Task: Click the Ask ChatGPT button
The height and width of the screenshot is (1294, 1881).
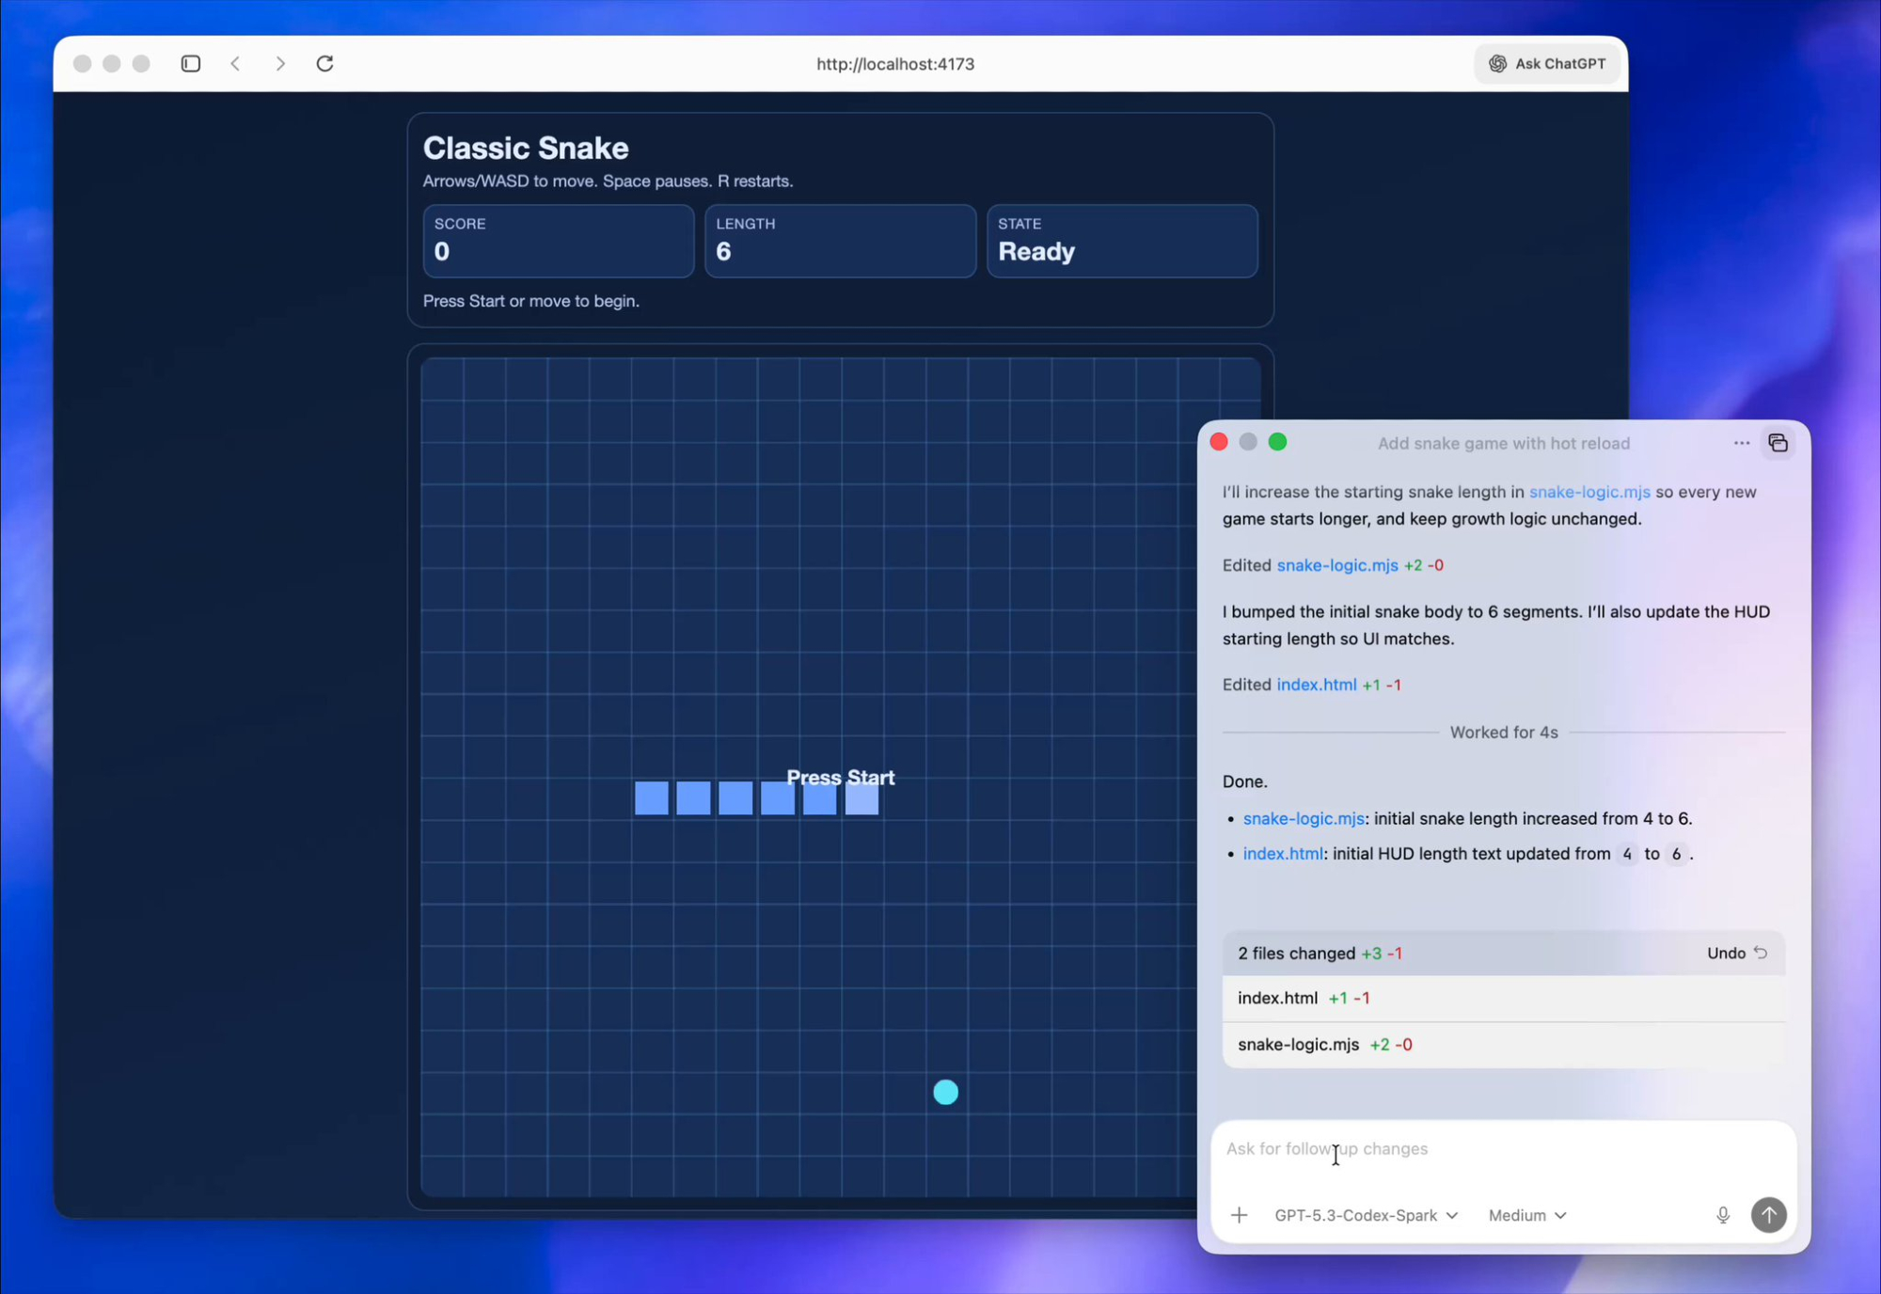Action: coord(1547,63)
